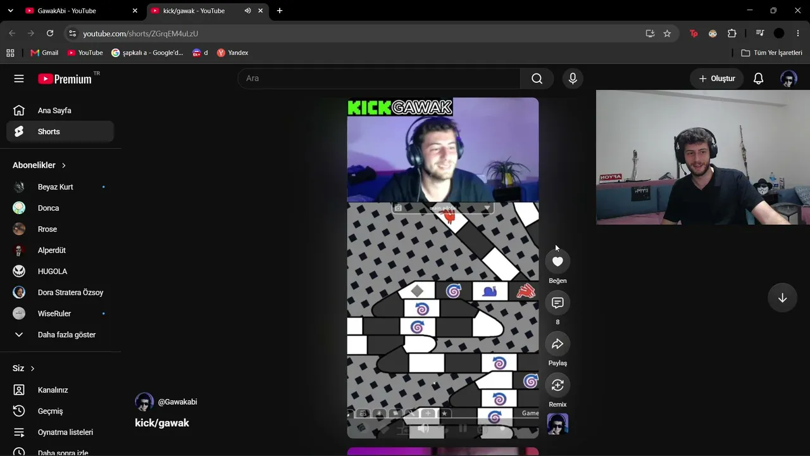810x456 pixels.
Task: Open the WiseRuler channel
Action: (60, 313)
